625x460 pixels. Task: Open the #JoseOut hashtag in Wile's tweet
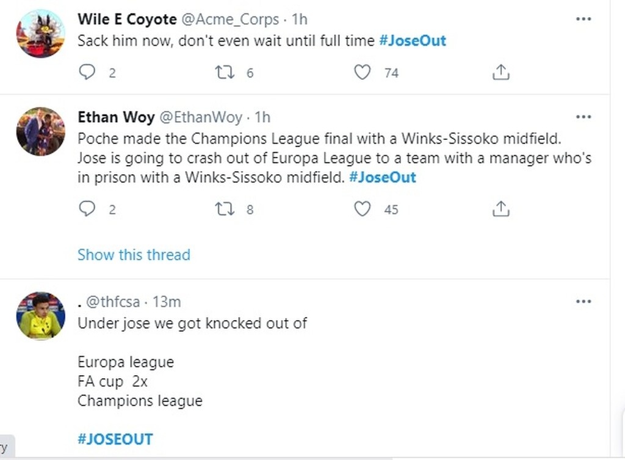coord(413,40)
